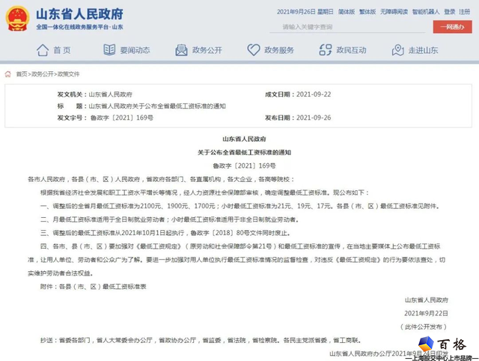
Task: Click the 政民互动 icon
Action: 326,50
